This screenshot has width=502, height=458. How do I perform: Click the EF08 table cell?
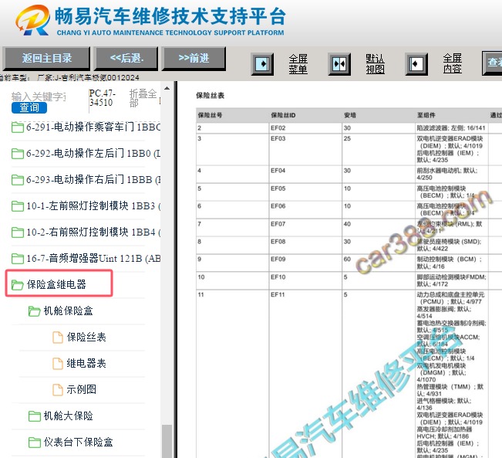[x=305, y=245]
